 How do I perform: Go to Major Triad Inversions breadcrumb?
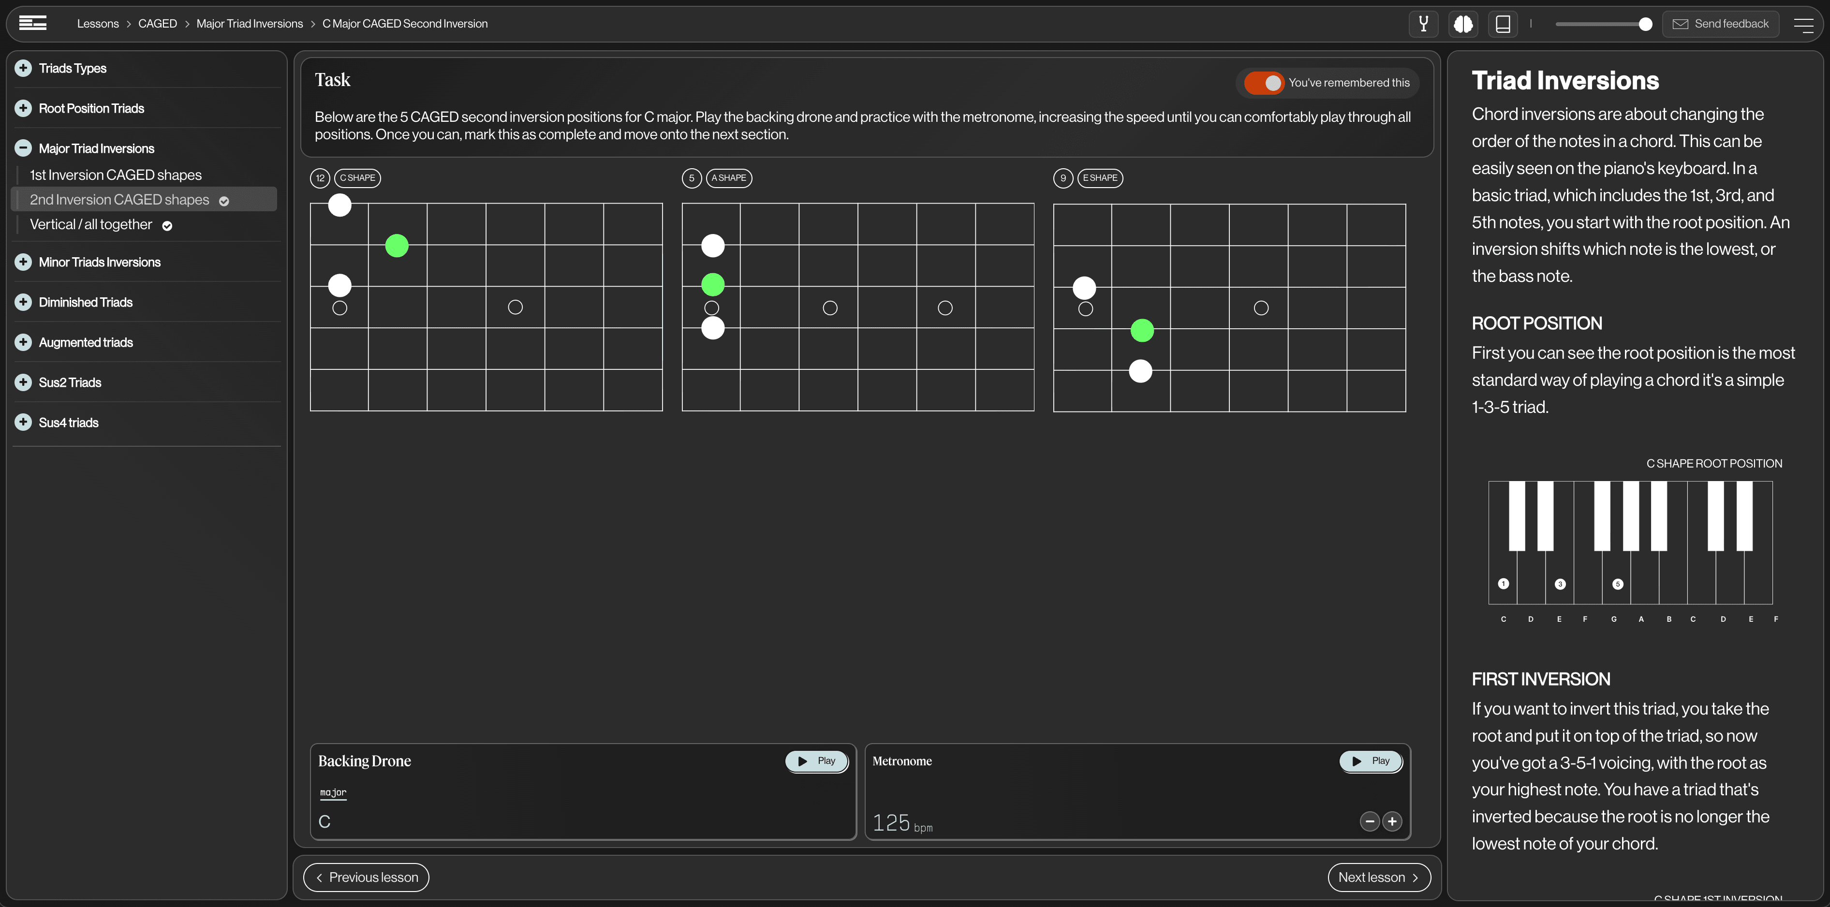250,24
